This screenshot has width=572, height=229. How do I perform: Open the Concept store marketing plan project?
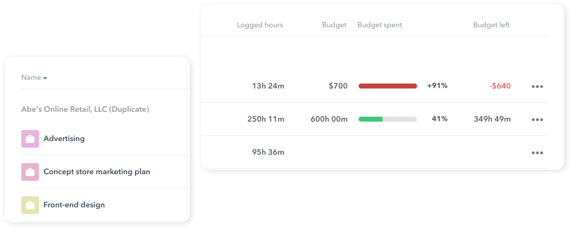coord(97,171)
